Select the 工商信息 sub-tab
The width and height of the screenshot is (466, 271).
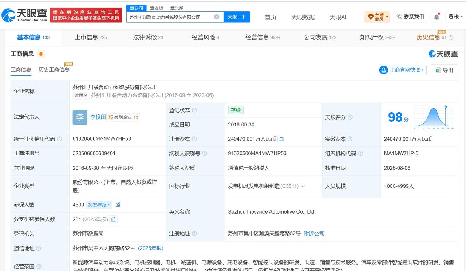tap(21, 69)
